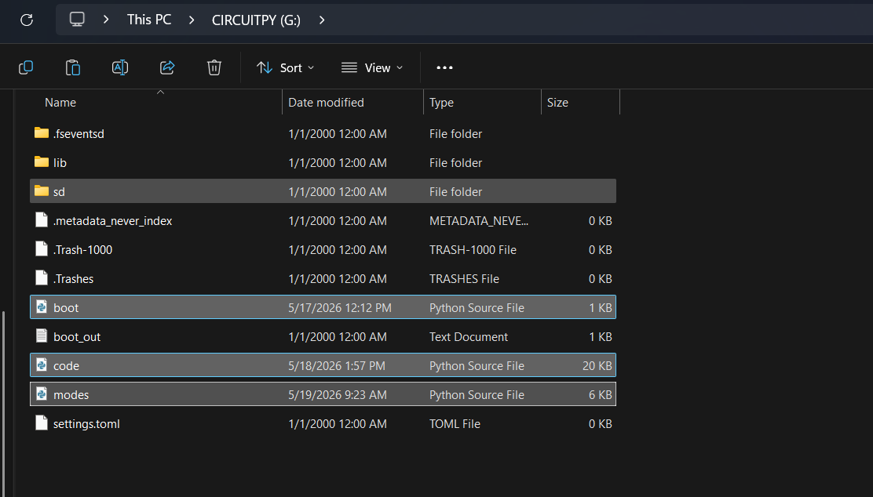
Task: Click the Share icon in toolbar
Action: pyautogui.click(x=167, y=68)
